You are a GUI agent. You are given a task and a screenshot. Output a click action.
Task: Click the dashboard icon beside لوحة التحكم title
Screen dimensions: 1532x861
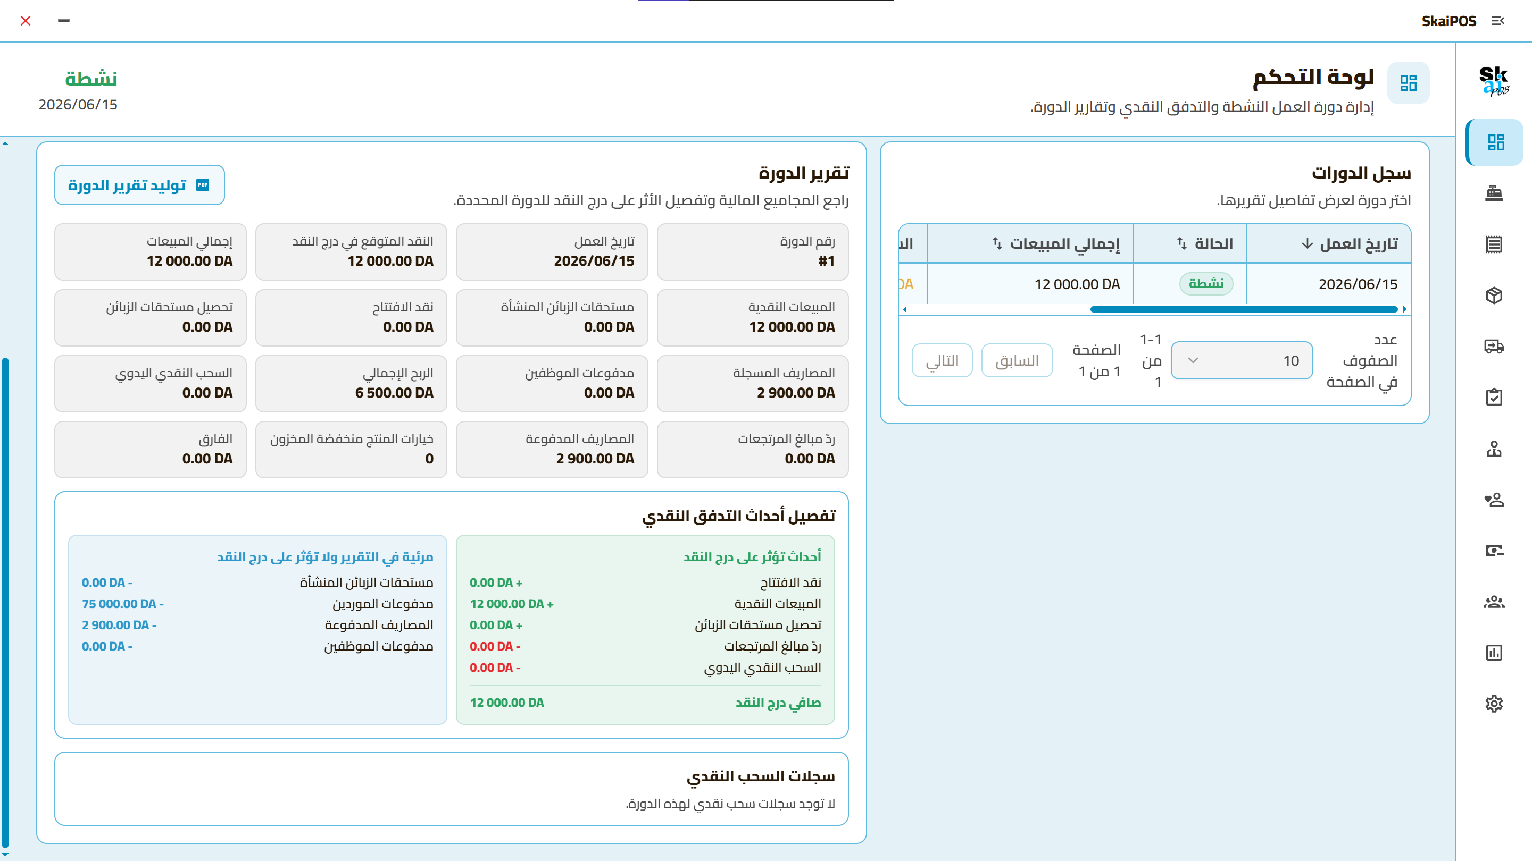coord(1408,82)
